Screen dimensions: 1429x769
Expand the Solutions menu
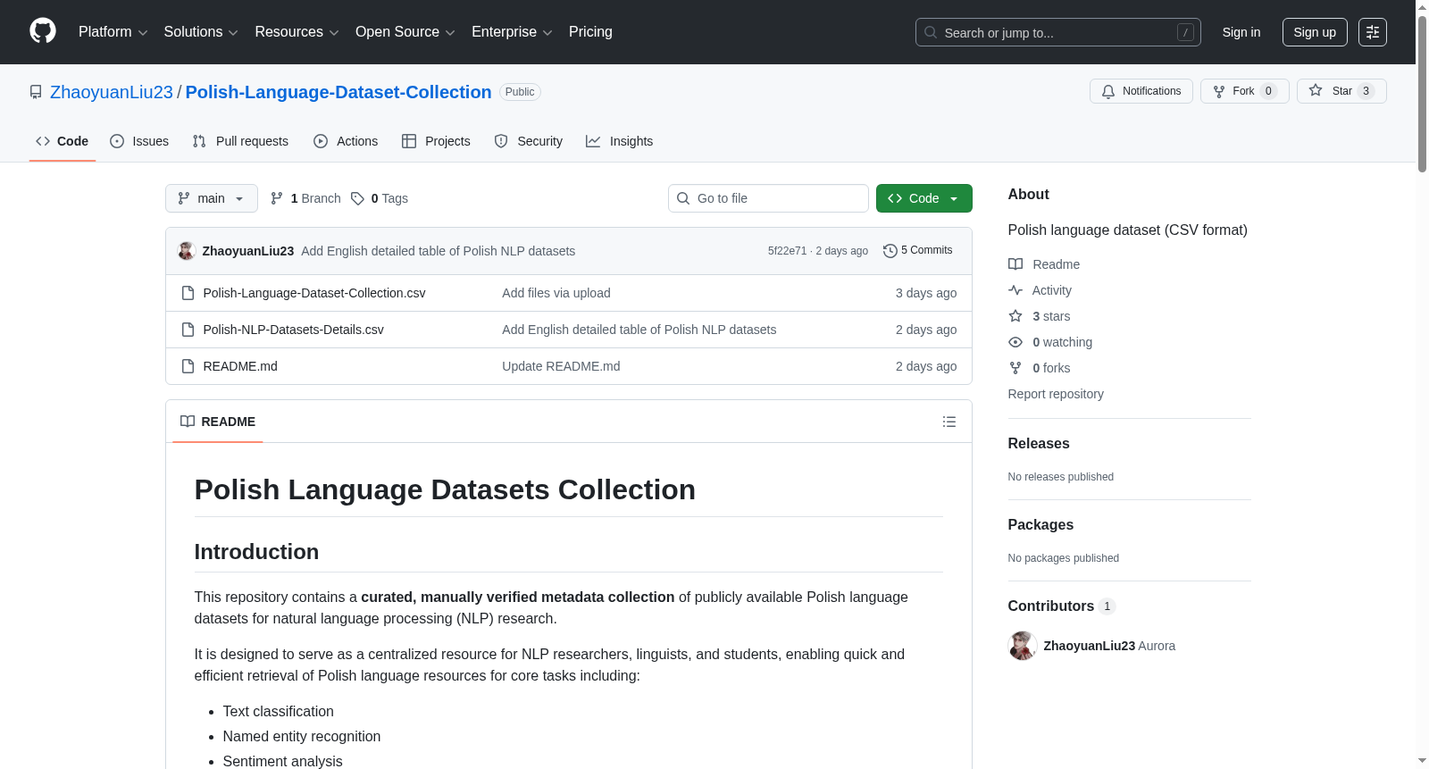click(201, 32)
